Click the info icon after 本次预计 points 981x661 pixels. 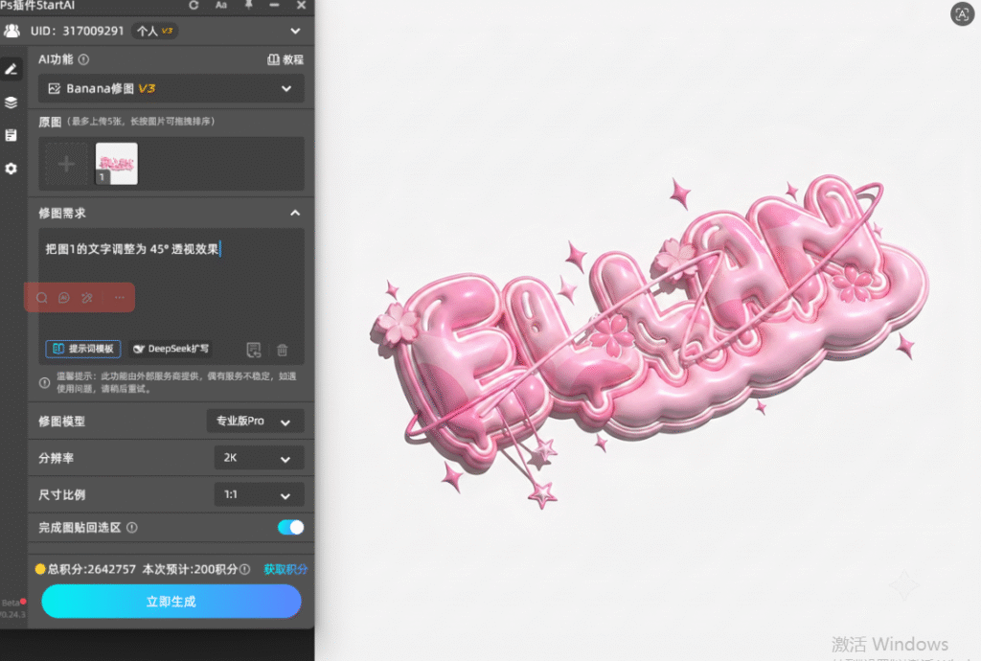tap(245, 569)
